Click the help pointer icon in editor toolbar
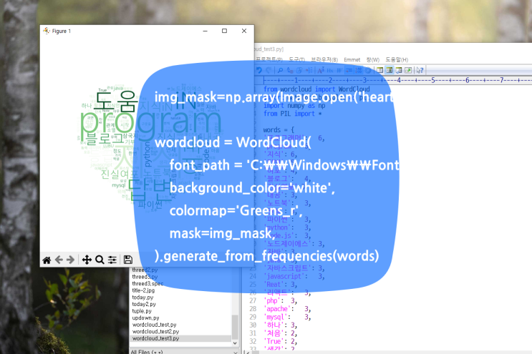 pyautogui.click(x=420, y=70)
